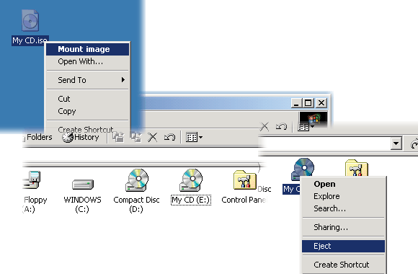Click Delete icon beside History toolbar

[x=153, y=138]
